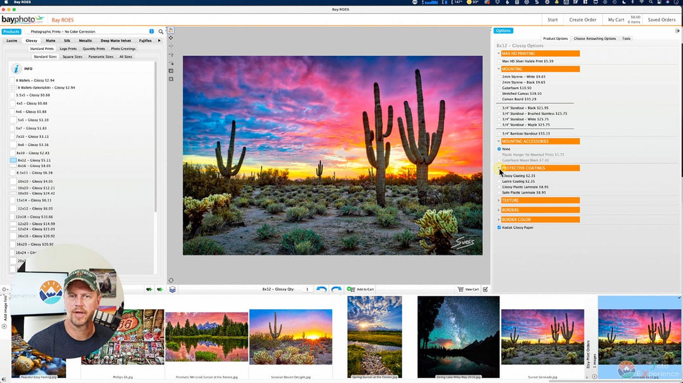
Task: Click the View Cart icon
Action: (467, 289)
